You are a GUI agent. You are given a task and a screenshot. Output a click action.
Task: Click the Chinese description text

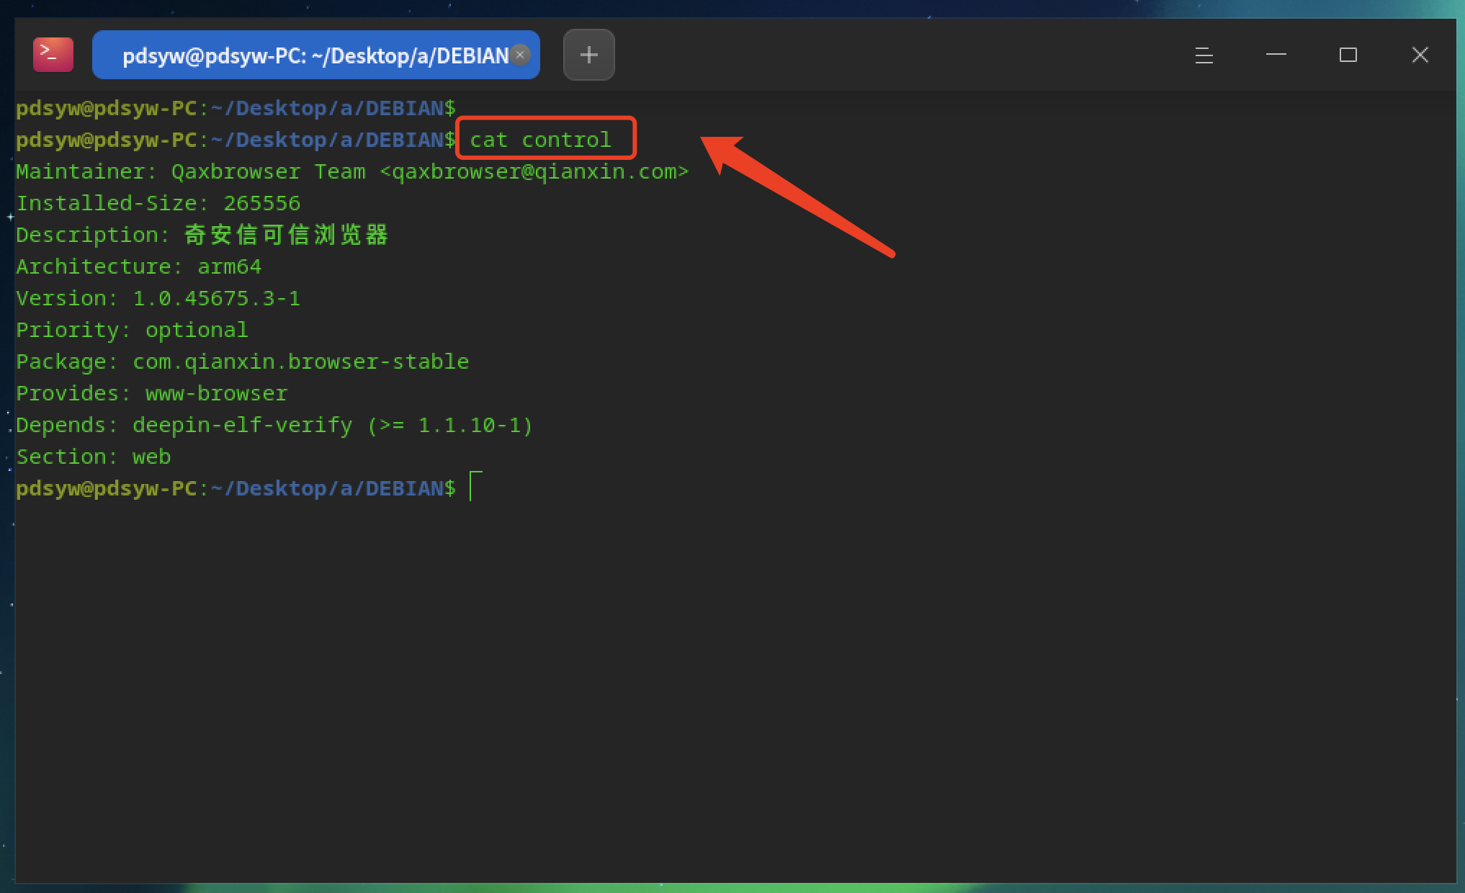[x=286, y=235]
